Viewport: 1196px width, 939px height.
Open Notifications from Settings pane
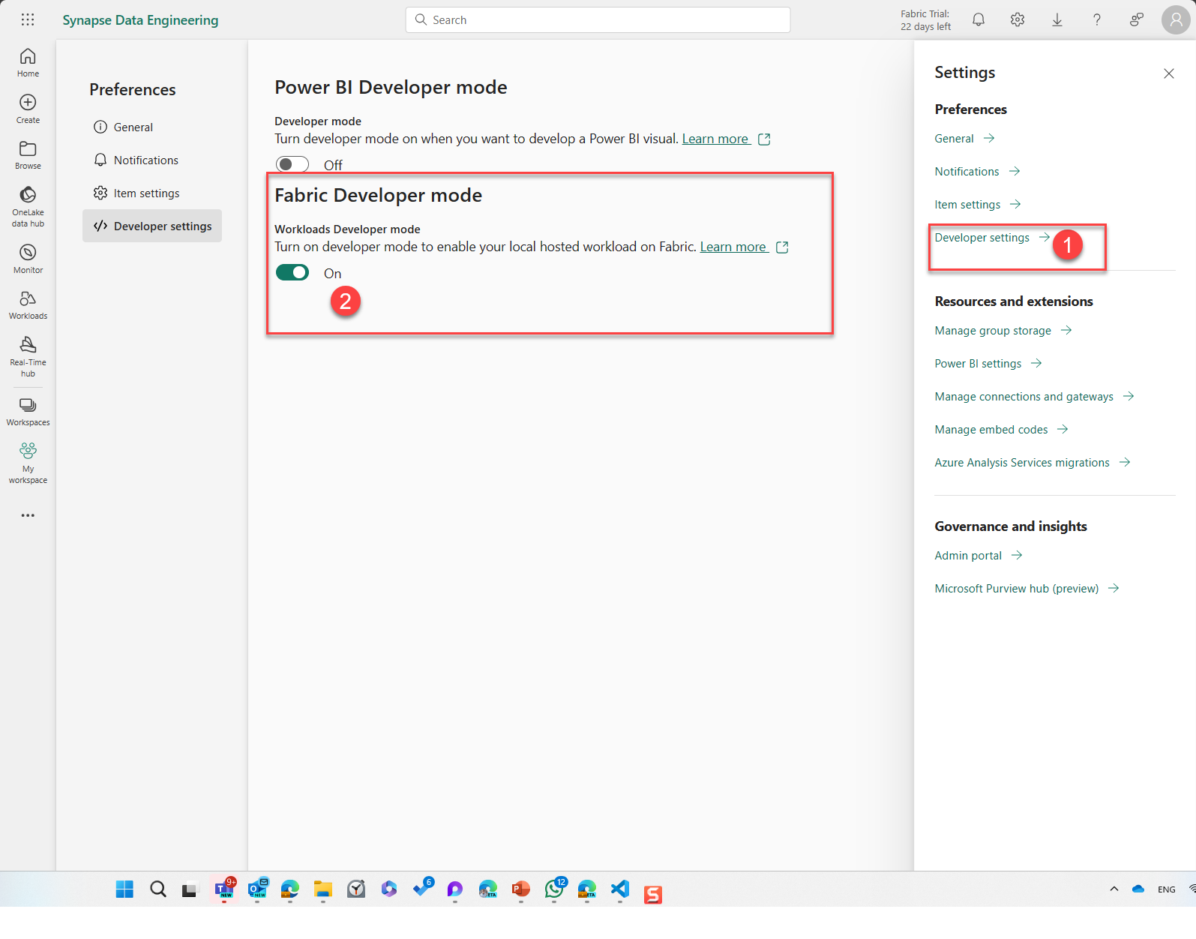(x=977, y=172)
